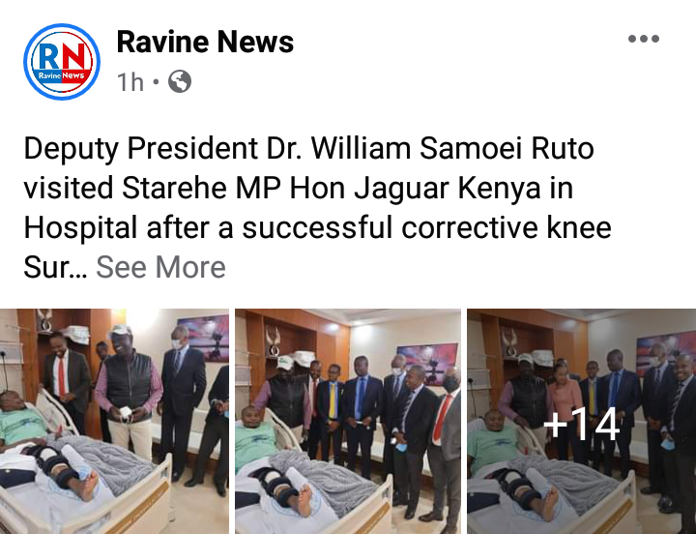This screenshot has width=696, height=534.
Task: Expand the post with See More
Action: (x=160, y=267)
